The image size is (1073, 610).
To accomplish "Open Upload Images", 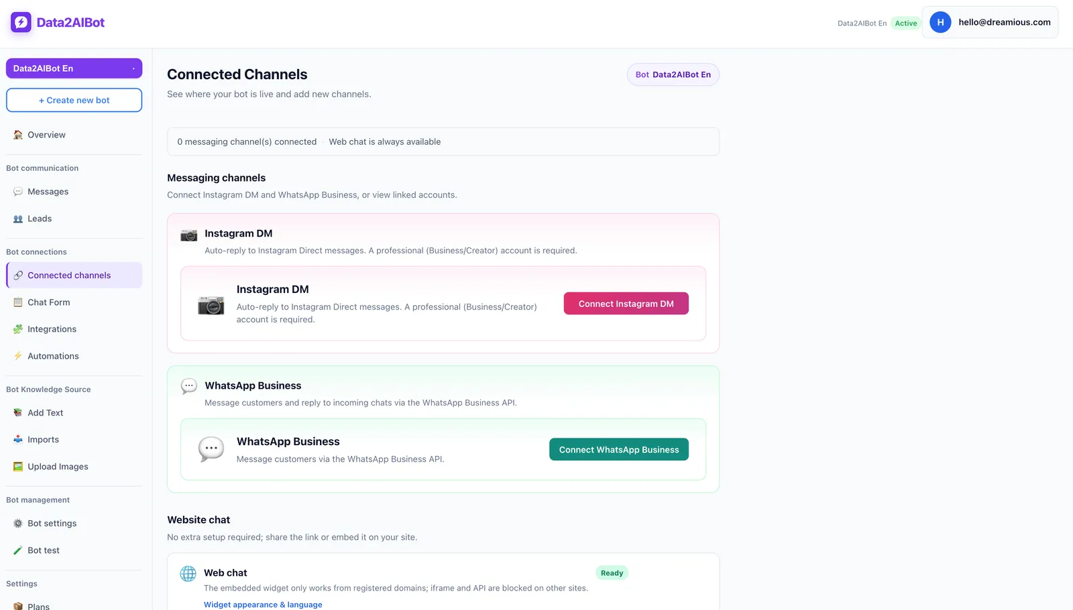I will point(74,467).
